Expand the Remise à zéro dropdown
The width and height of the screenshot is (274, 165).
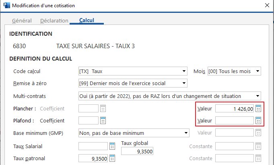coord(184,84)
